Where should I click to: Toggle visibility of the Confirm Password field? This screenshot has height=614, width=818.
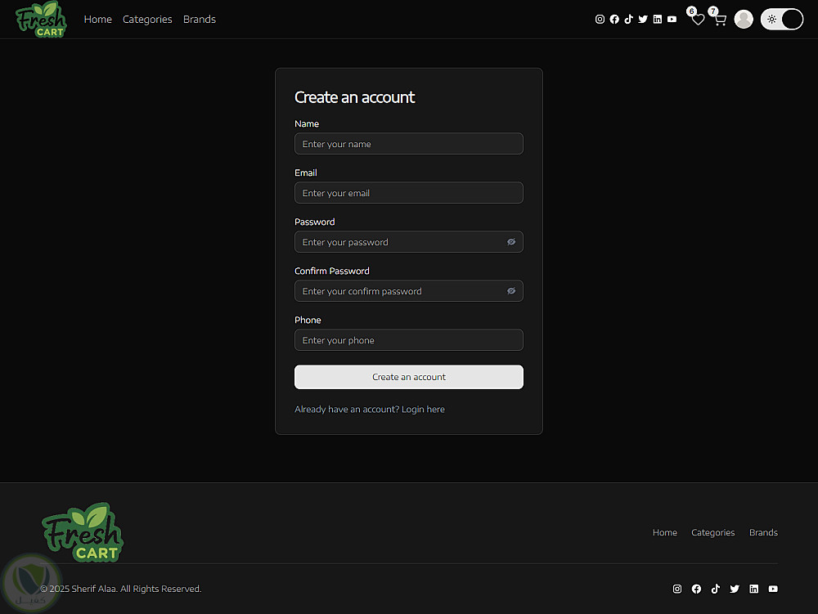[511, 291]
